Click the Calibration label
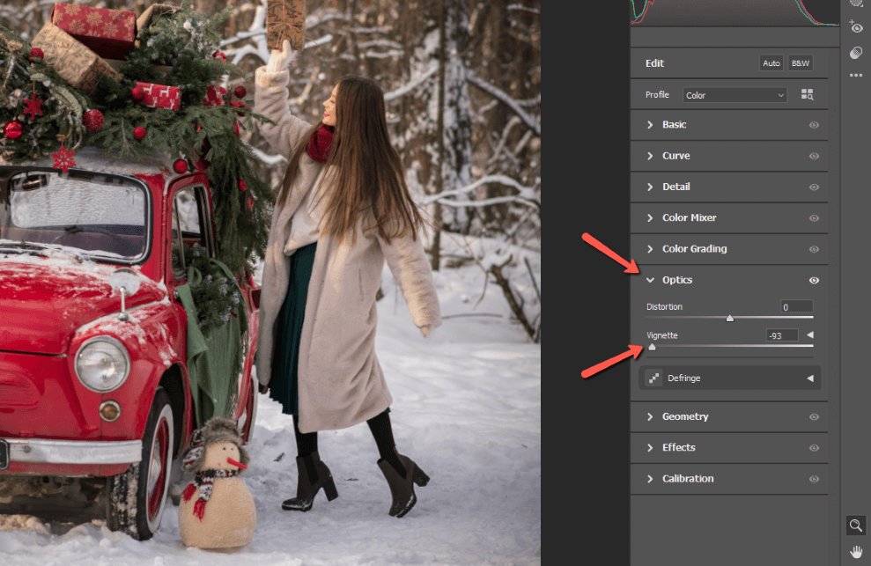The height and width of the screenshot is (566, 871). pyautogui.click(x=688, y=479)
